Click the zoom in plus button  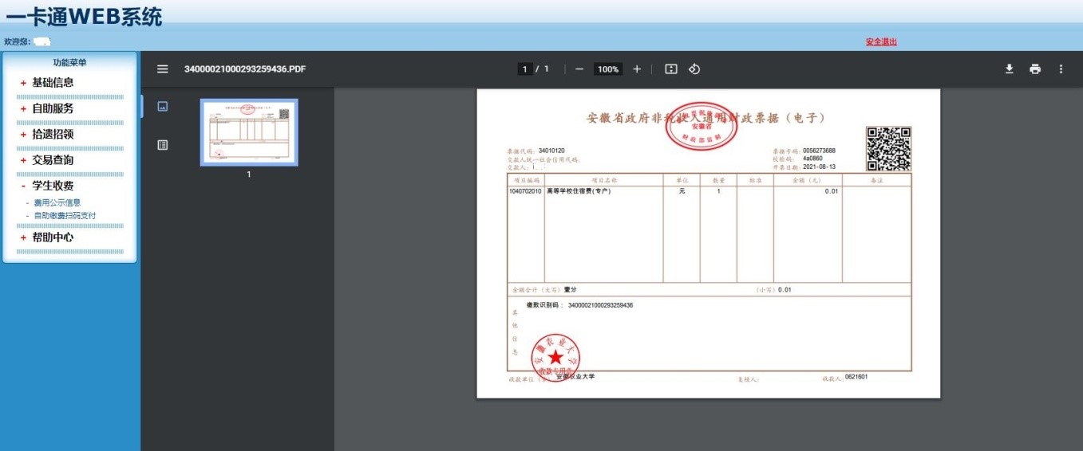coord(637,69)
